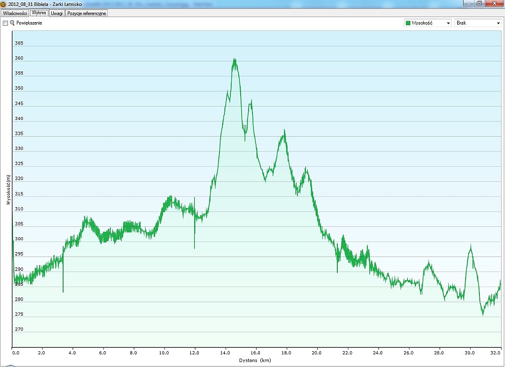Screen dimensions: 505x367
Task: Click the lowest dip near 31 km
Action: [483, 314]
